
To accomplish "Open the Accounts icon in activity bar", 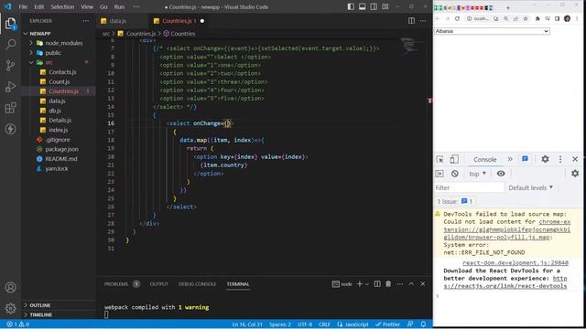I will pyautogui.click(x=10, y=288).
